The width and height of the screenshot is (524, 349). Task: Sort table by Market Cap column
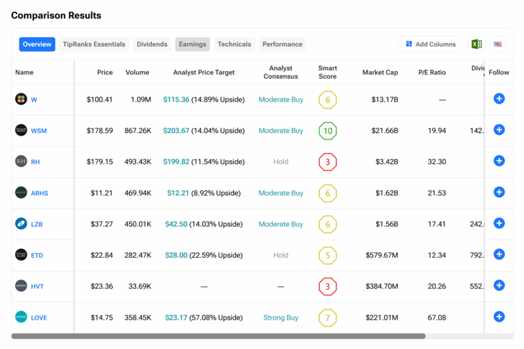click(x=380, y=72)
